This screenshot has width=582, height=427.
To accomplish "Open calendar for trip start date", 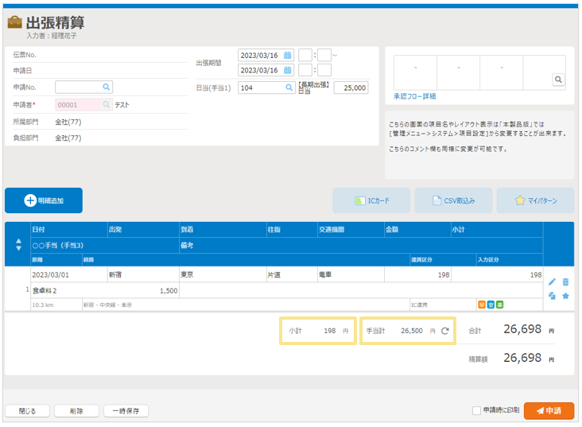I will [x=288, y=56].
